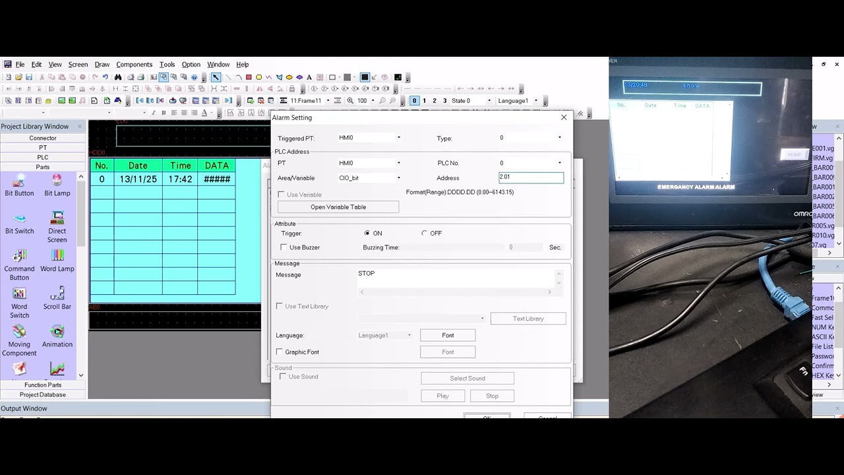Click the white line color swatch
Viewport: 844px width, 475px height.
pyautogui.click(x=332, y=77)
